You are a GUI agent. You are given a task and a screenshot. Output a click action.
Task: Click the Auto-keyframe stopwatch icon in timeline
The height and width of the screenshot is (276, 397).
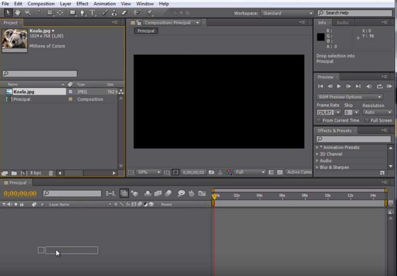[191, 193]
